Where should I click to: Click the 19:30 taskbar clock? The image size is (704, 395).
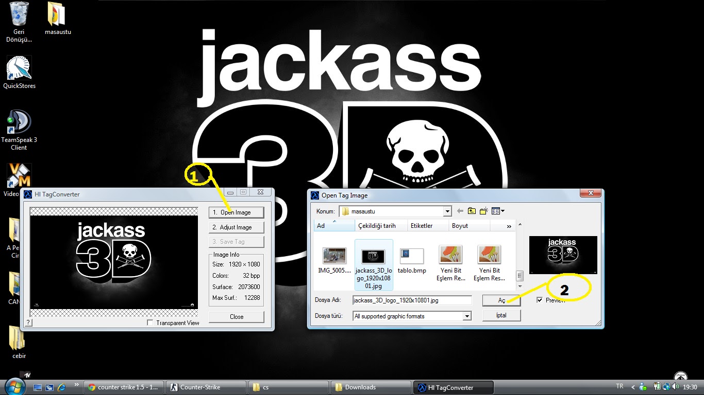click(690, 387)
